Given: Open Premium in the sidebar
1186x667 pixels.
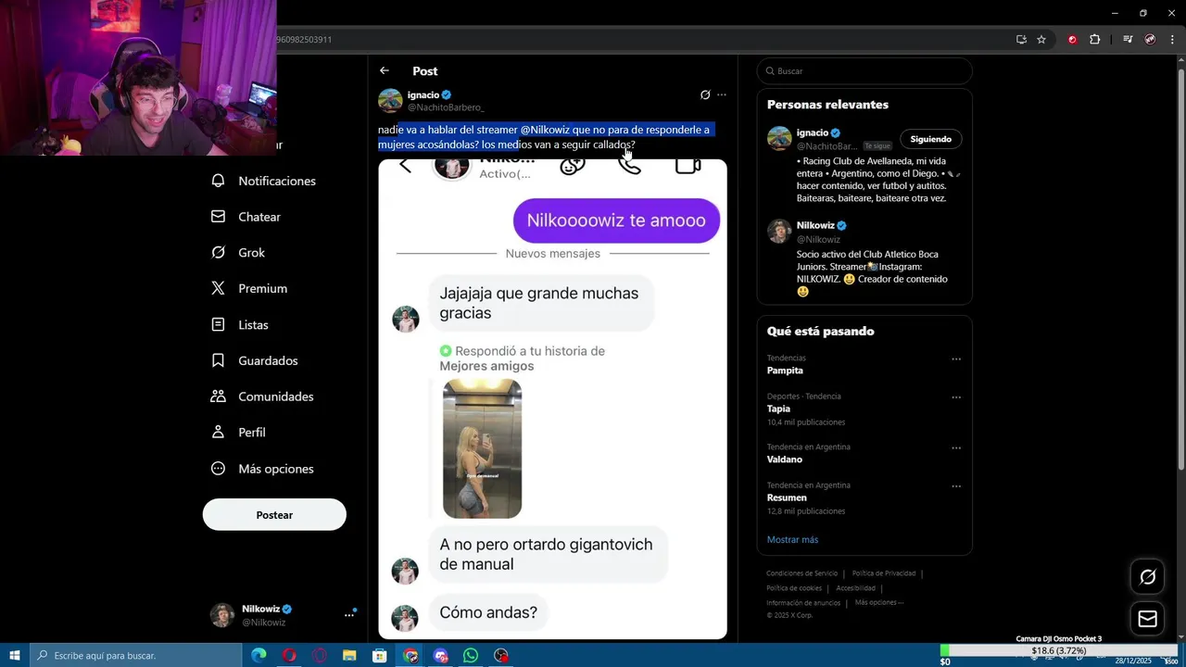Looking at the screenshot, I should (x=249, y=288).
